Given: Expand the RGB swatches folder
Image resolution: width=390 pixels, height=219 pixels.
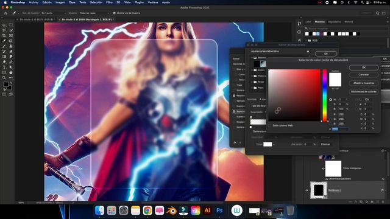Looking at the screenshot, I should coord(306,40).
